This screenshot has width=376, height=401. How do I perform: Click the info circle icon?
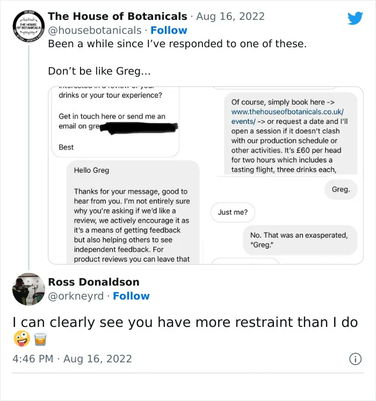[355, 359]
